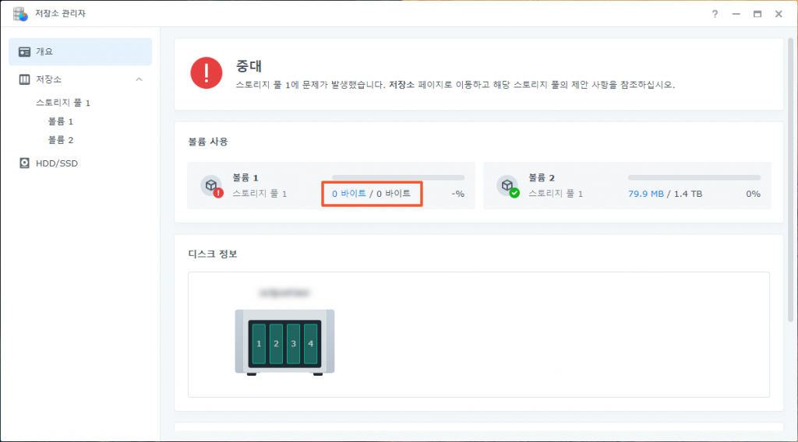Screen dimensions: 798x442
Task: Select drive bay 2 on the NAS image
Action: click(277, 344)
